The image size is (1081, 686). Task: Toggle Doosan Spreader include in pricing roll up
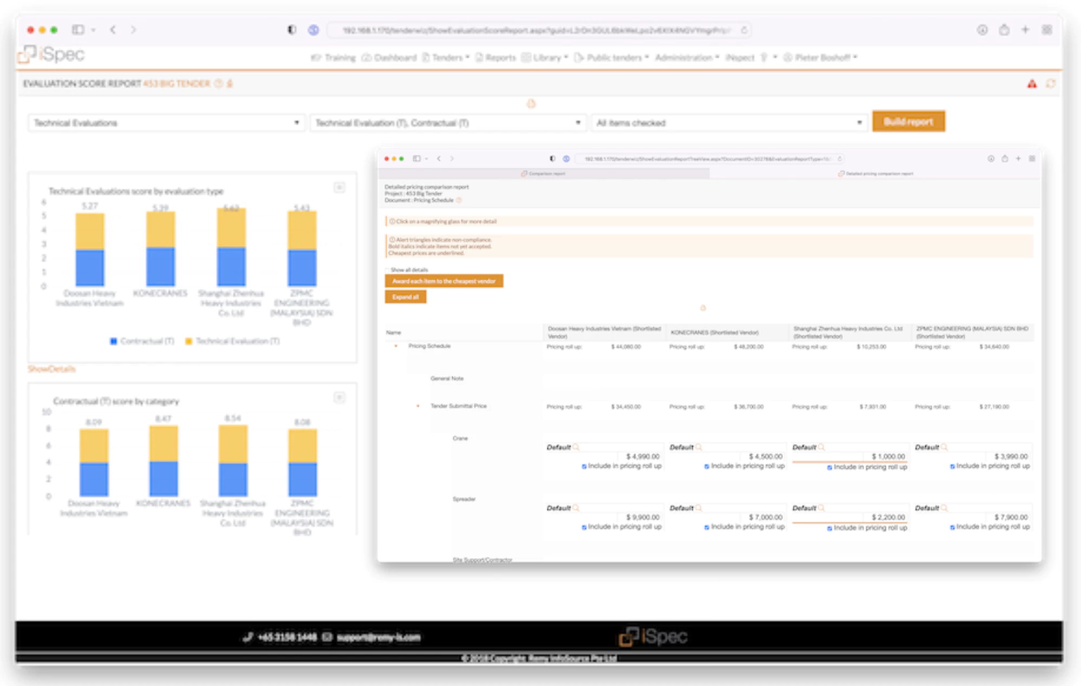[x=584, y=527]
